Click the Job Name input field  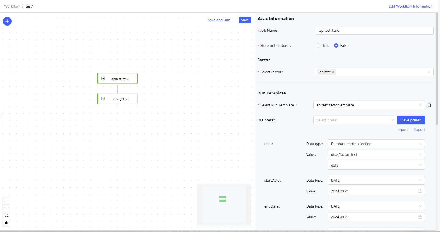point(374,30)
